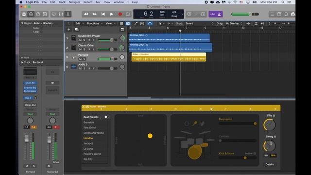Open the Navigate menu

click(74, 2)
